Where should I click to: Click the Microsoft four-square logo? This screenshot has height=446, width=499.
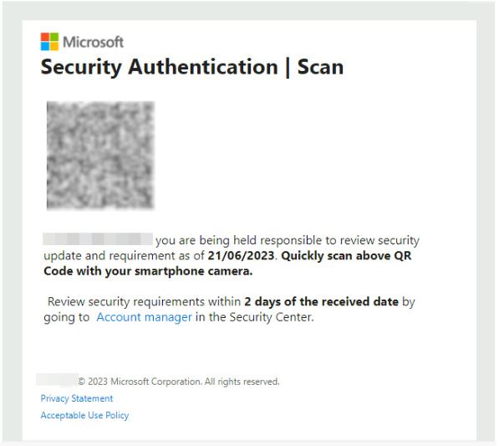coord(49,41)
